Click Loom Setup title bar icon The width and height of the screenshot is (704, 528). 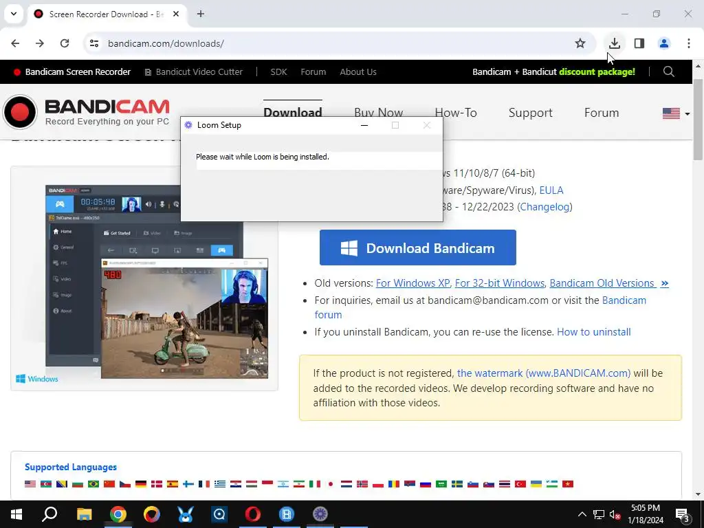(188, 125)
